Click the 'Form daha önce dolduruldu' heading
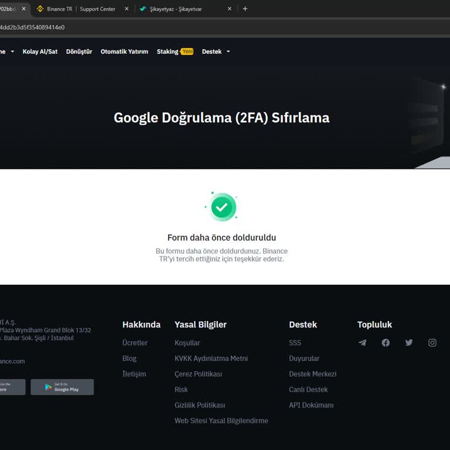Viewport: 450px width, 450px height. 221,238
